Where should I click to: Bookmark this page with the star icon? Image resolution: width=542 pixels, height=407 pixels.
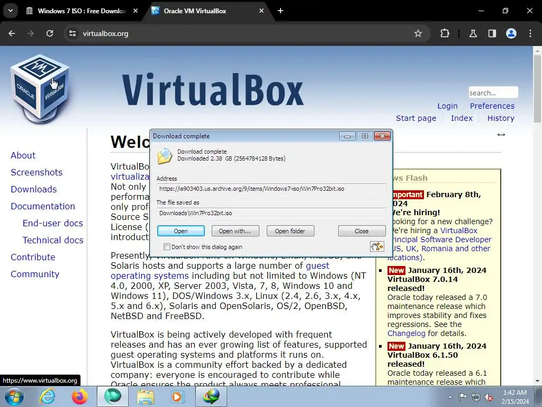pos(418,33)
